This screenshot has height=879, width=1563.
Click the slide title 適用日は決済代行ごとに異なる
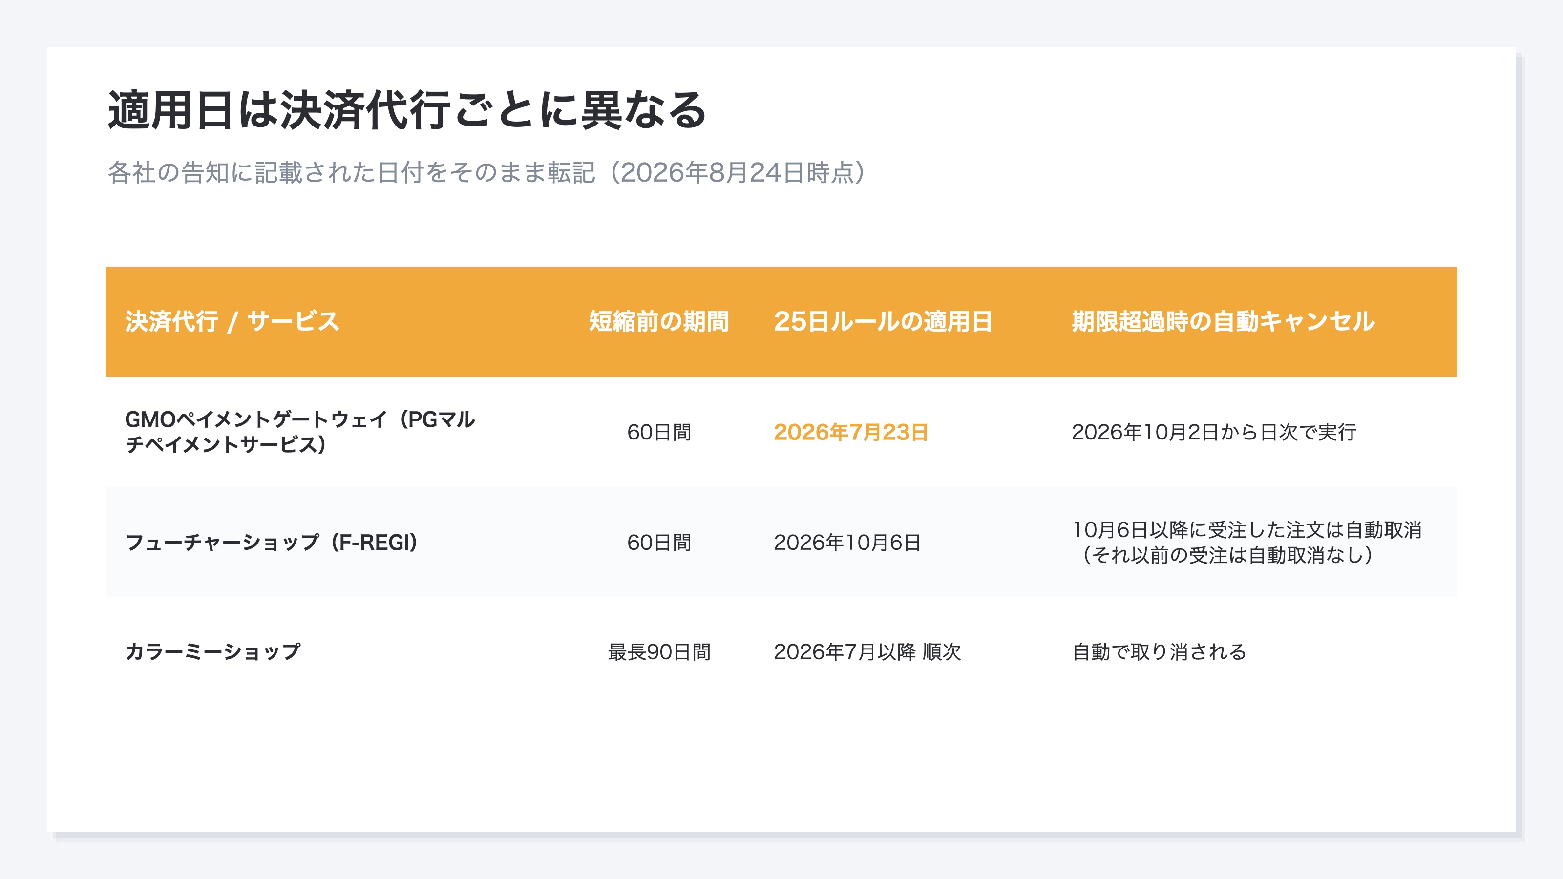[x=407, y=110]
